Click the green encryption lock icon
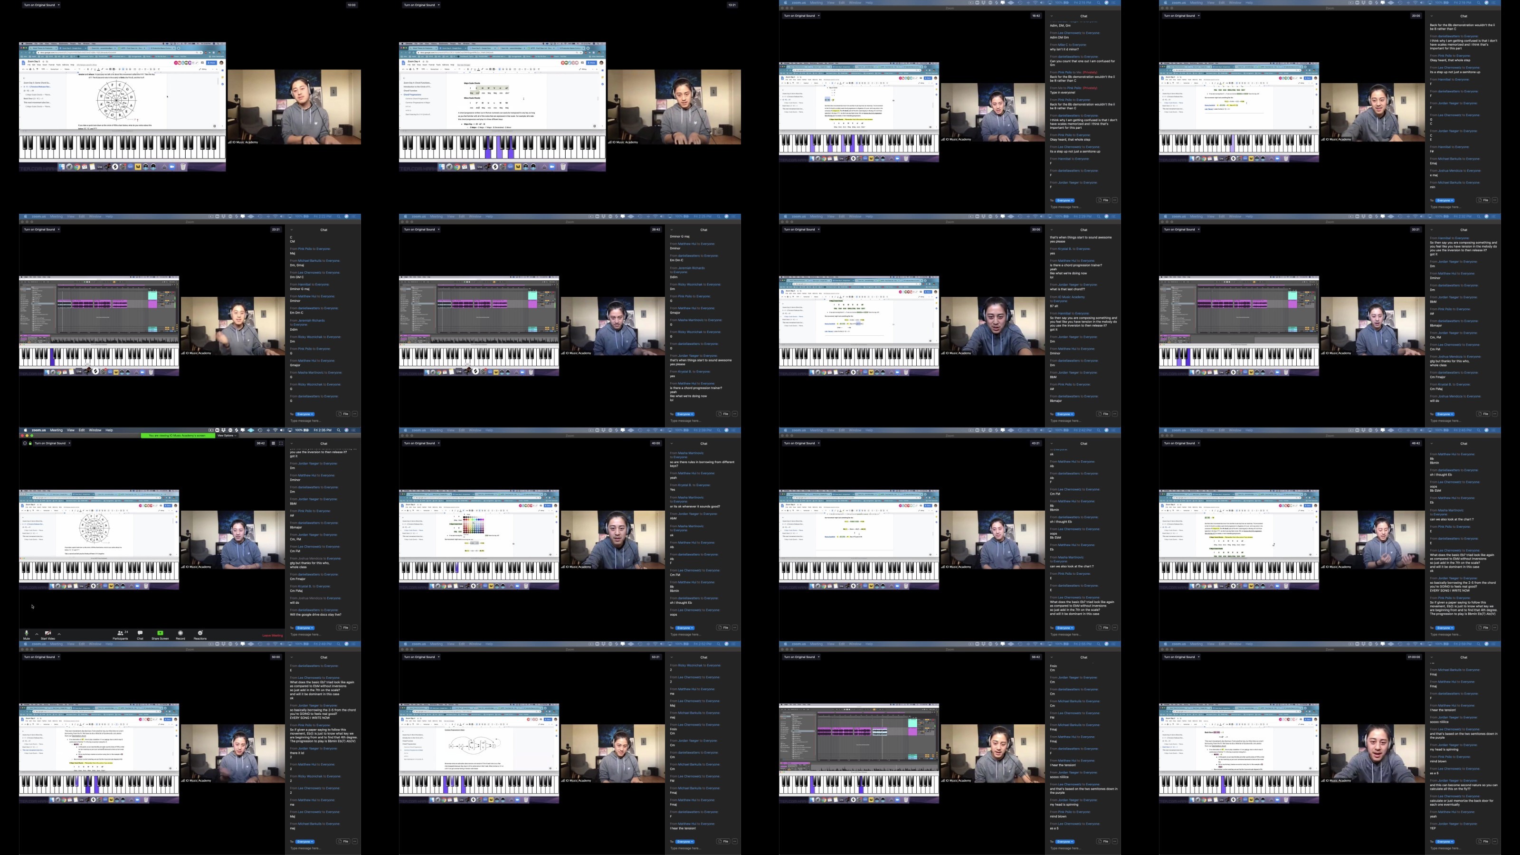1520x855 pixels. [x=30, y=443]
